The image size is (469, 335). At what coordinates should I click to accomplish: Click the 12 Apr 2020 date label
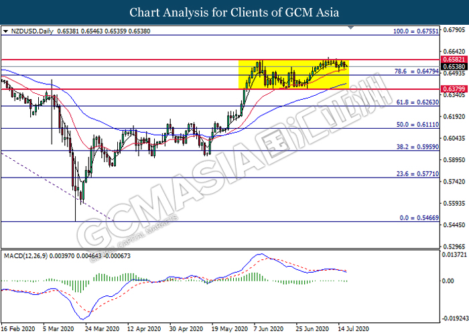144,329
